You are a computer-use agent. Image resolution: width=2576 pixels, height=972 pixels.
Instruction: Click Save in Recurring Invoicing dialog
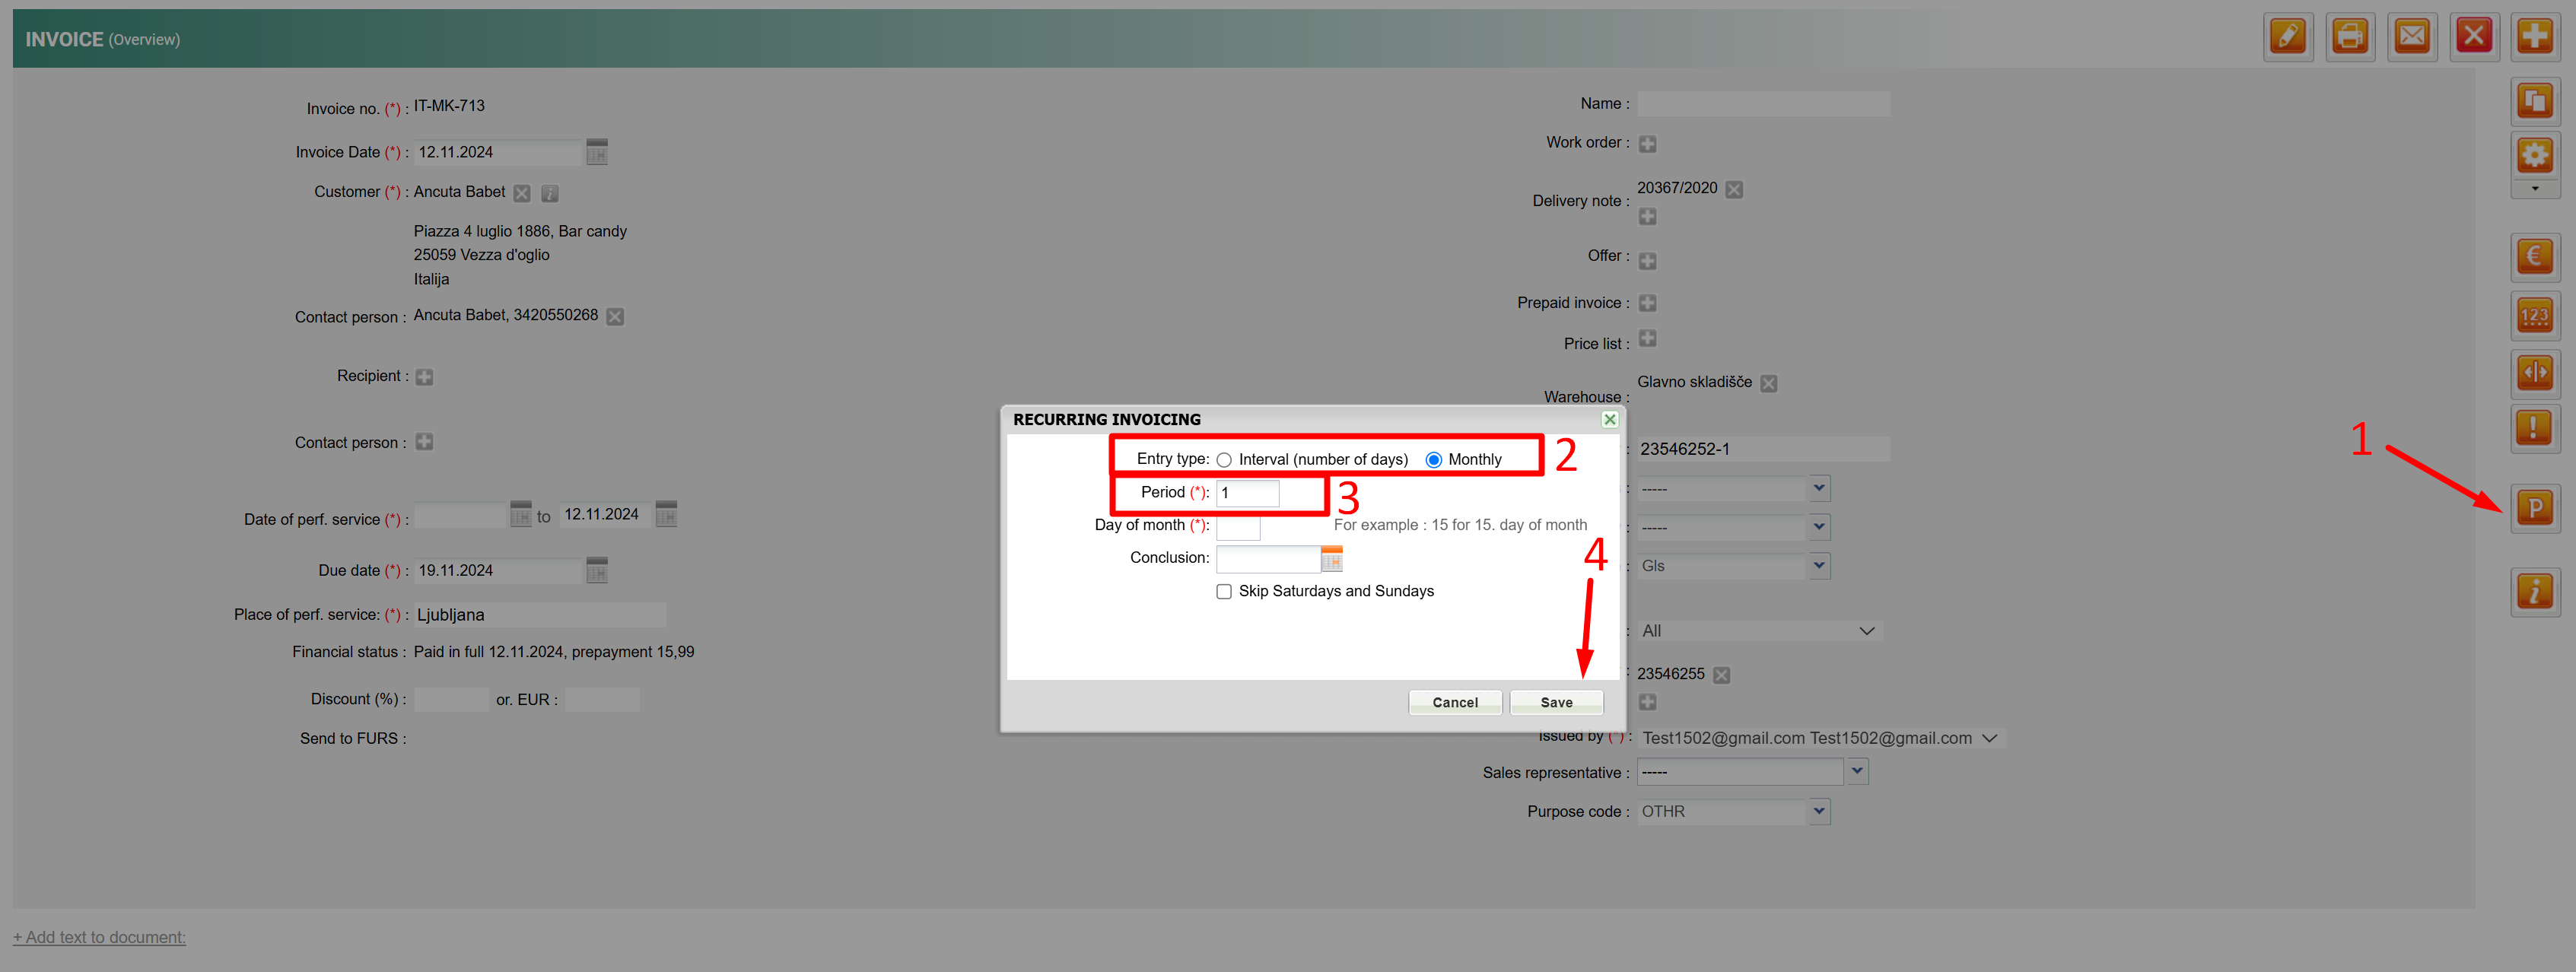tap(1556, 702)
